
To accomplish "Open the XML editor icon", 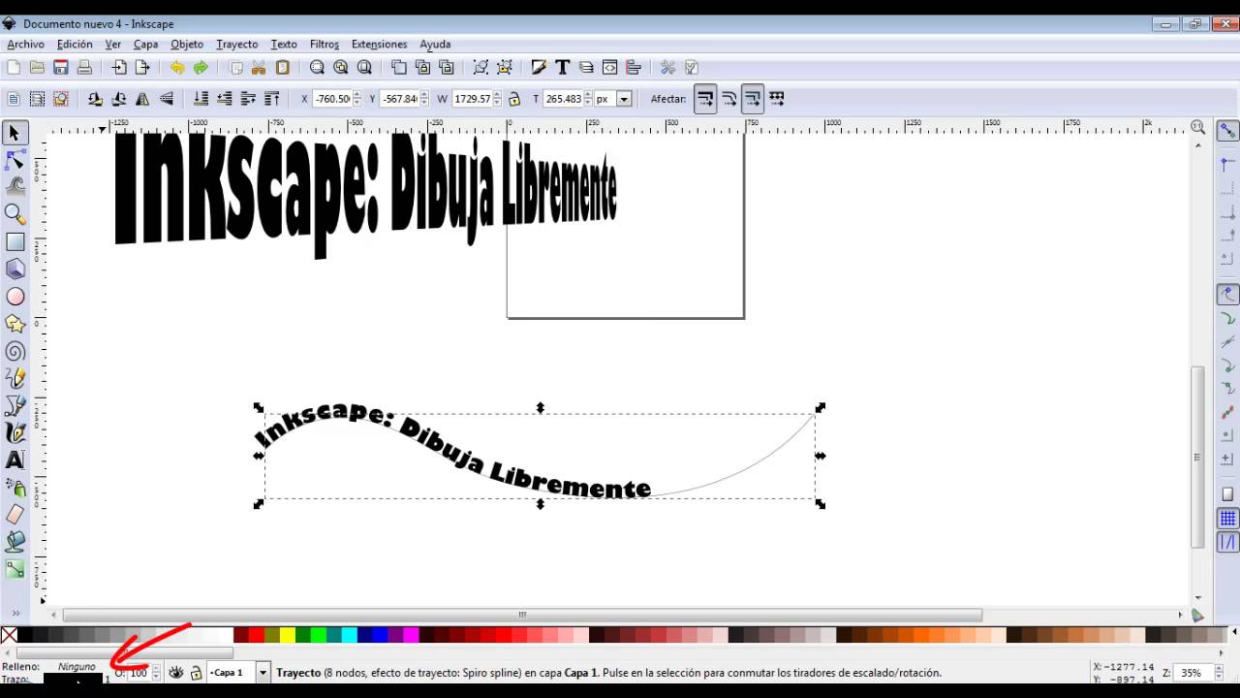I will coord(609,67).
